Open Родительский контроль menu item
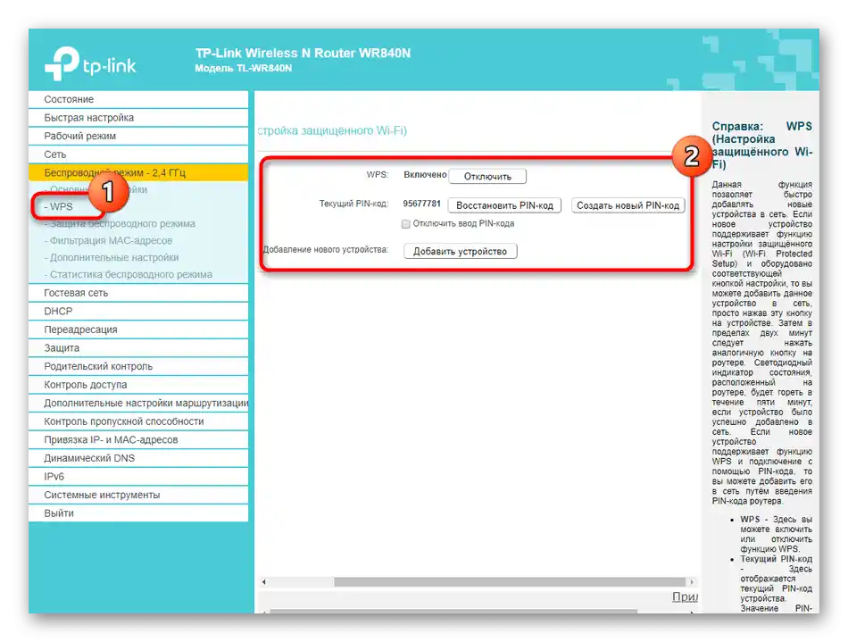The image size is (848, 642). click(138, 366)
